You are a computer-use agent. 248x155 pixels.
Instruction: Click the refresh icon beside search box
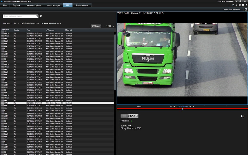[41, 16]
